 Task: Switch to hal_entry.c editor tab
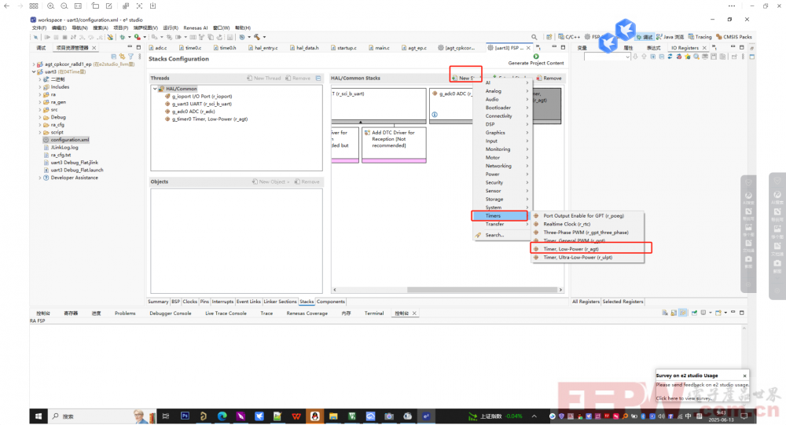click(263, 48)
